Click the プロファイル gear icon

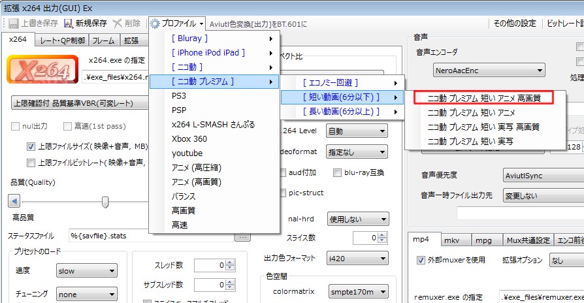coord(155,23)
